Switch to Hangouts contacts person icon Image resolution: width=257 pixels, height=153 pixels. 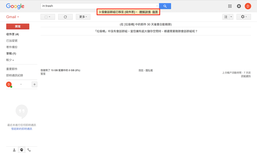(x=14, y=150)
